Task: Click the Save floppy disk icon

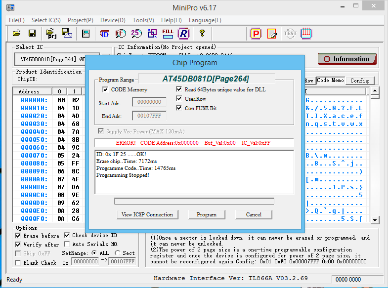Action: click(x=32, y=34)
